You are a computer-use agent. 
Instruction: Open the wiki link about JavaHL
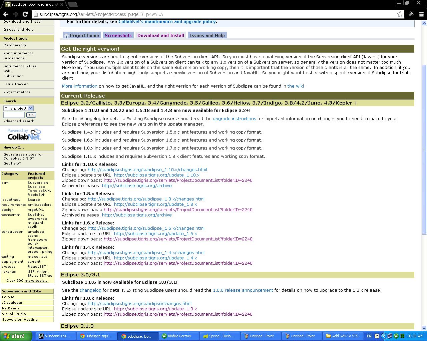[296, 86]
